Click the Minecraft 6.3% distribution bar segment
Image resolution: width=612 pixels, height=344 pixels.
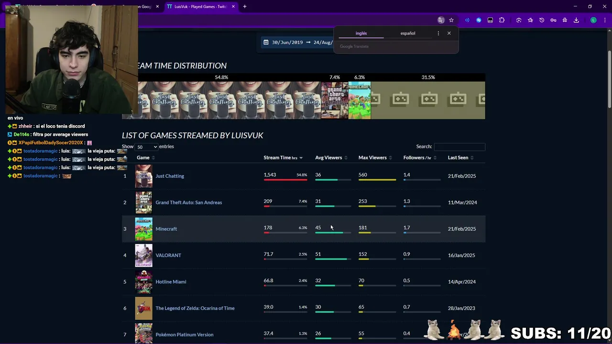(360, 100)
